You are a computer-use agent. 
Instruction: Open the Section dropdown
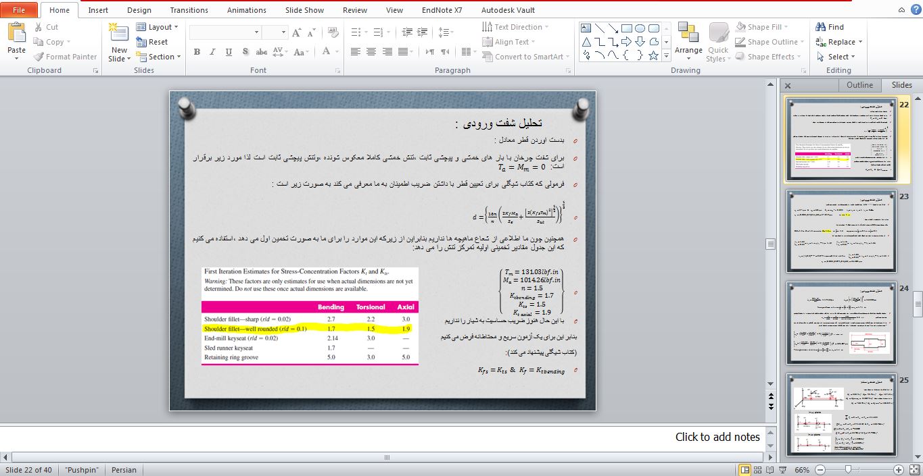158,57
